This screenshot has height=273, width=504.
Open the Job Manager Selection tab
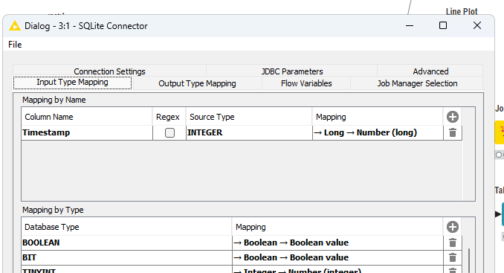pos(417,83)
